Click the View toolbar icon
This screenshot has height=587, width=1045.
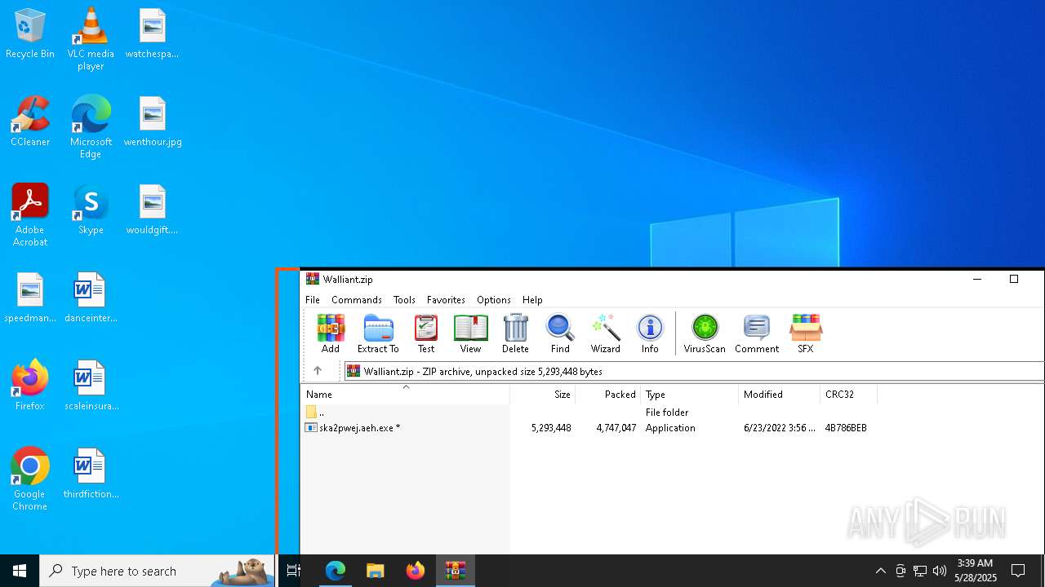pyautogui.click(x=470, y=333)
